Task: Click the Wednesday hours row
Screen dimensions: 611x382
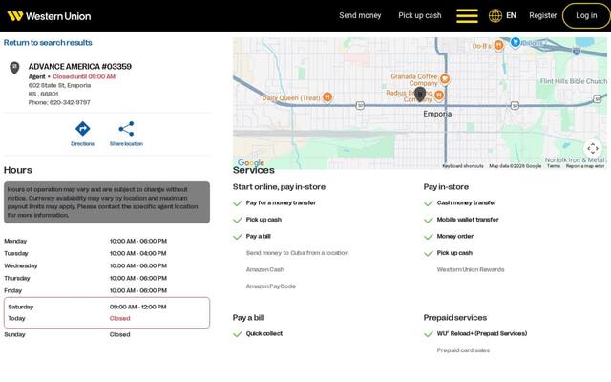Action: click(107, 265)
